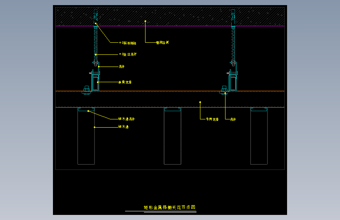This screenshot has width=340, height=220.
Task: Select the Φ8全丝吊杆 annotation text
Action: click(x=128, y=54)
